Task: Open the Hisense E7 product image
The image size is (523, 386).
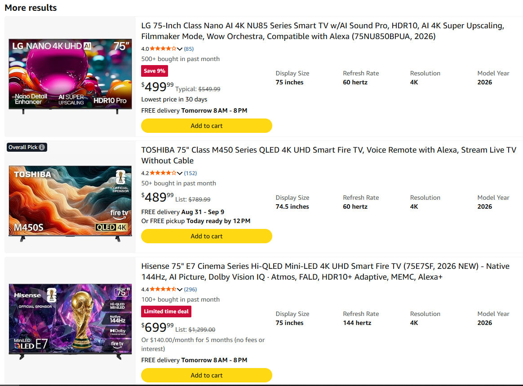Action: coord(70,321)
